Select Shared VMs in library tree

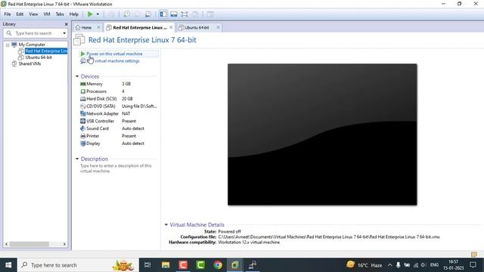coord(29,63)
